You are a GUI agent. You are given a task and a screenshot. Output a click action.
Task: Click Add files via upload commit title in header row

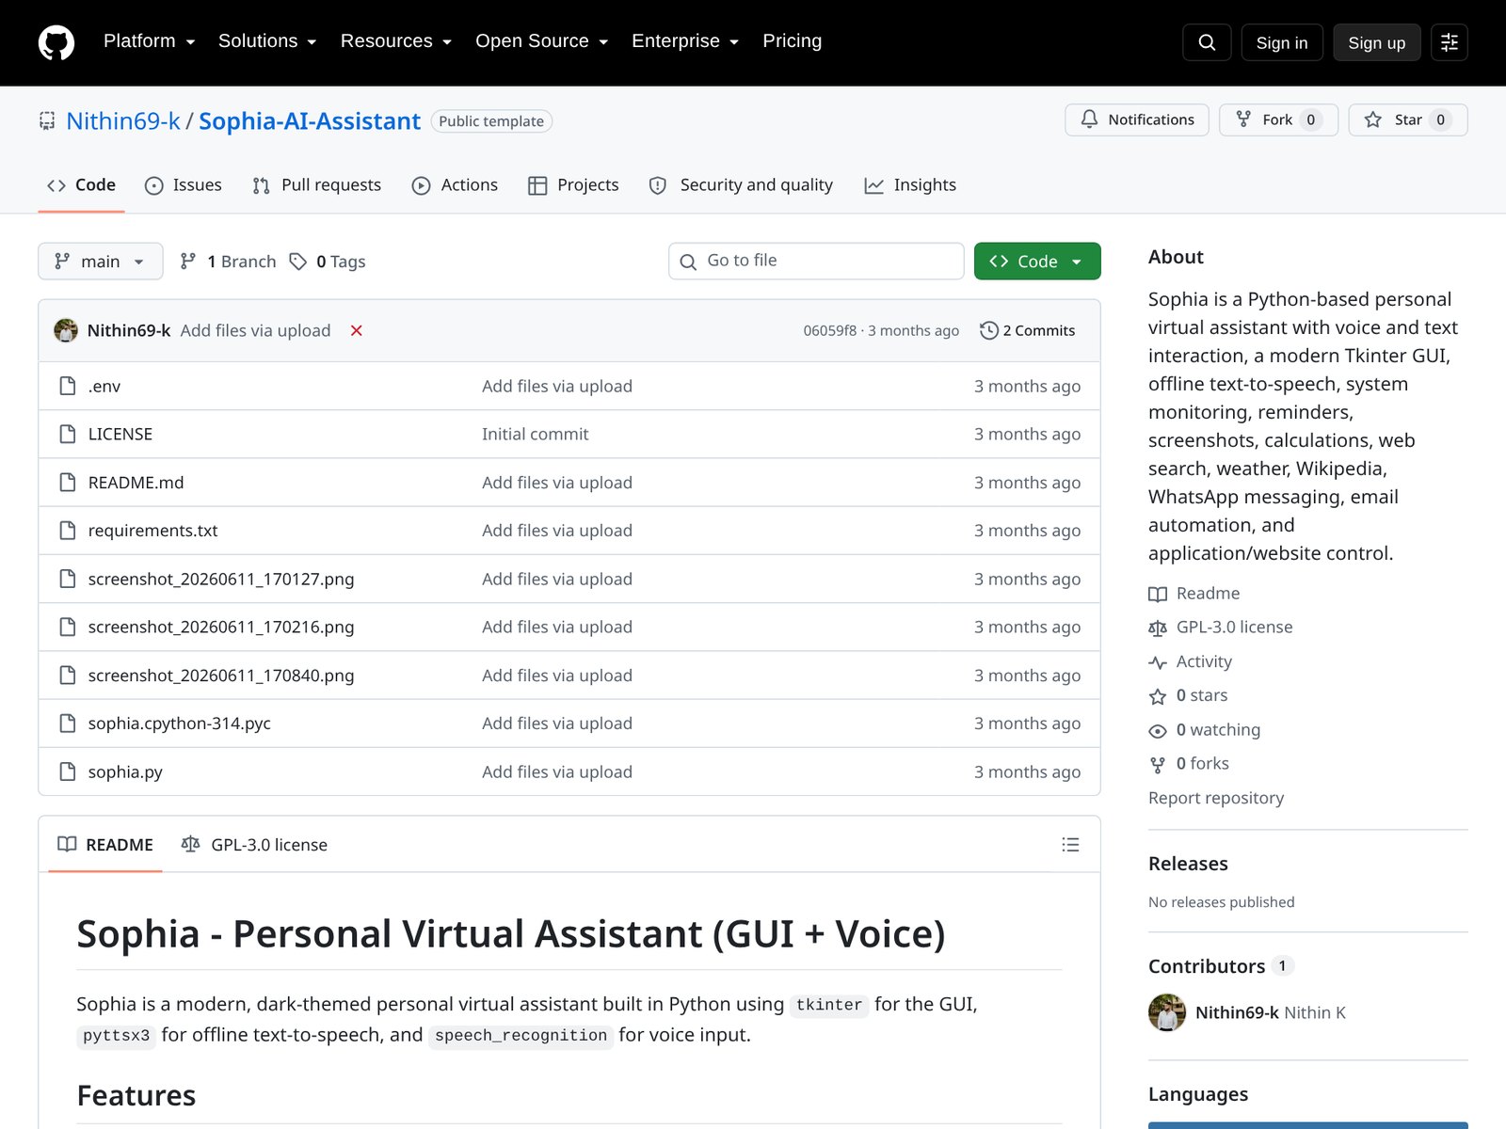(256, 330)
